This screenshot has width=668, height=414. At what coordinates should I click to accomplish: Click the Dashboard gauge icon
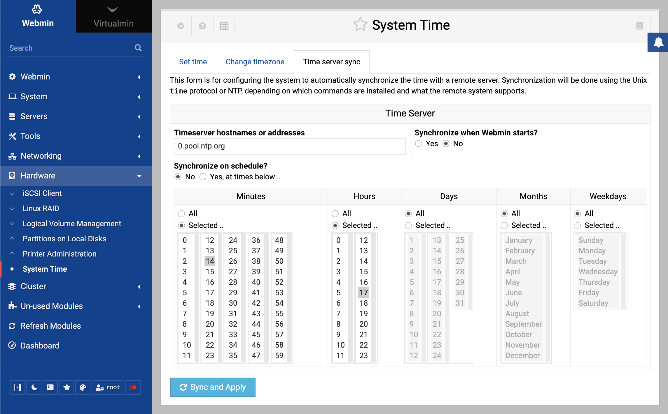[12, 346]
